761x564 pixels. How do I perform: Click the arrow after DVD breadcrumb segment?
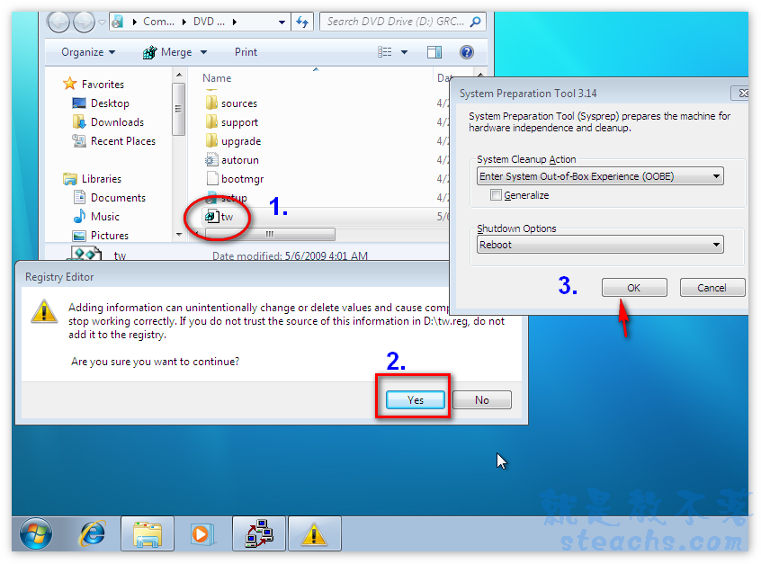coord(234,22)
